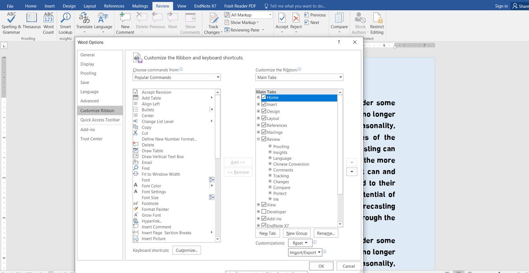Expand the Tracking group node
The width and height of the screenshot is (529, 273).
pos(270,176)
